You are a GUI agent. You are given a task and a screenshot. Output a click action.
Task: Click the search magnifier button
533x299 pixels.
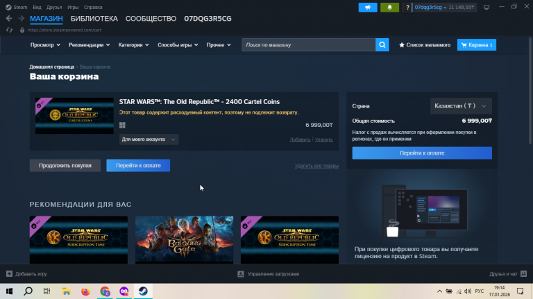pyautogui.click(x=382, y=45)
